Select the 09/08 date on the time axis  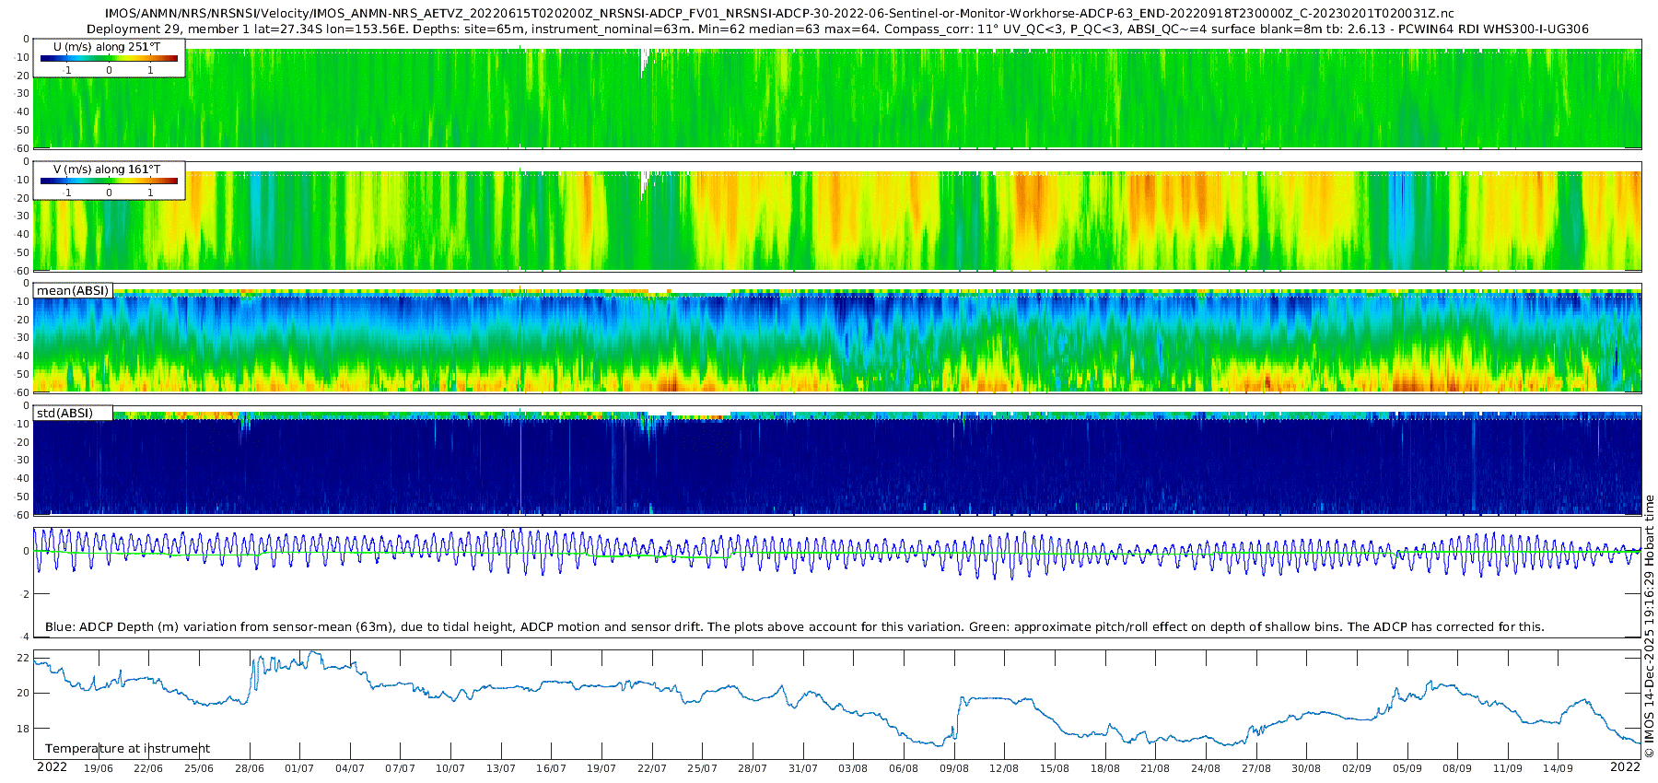(x=953, y=768)
